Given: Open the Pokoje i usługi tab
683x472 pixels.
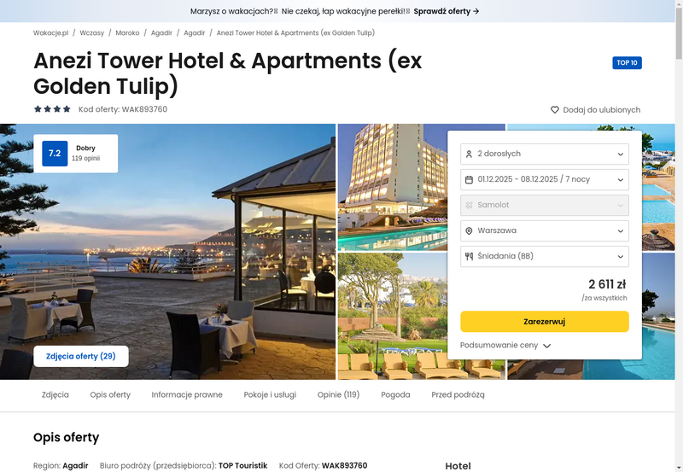Looking at the screenshot, I should tap(270, 394).
